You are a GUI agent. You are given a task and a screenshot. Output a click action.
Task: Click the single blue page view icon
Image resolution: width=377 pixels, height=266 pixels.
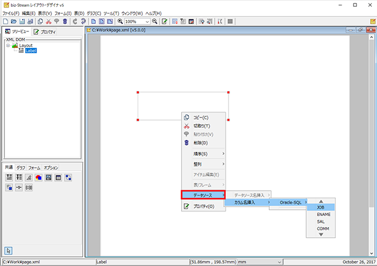pos(94,21)
